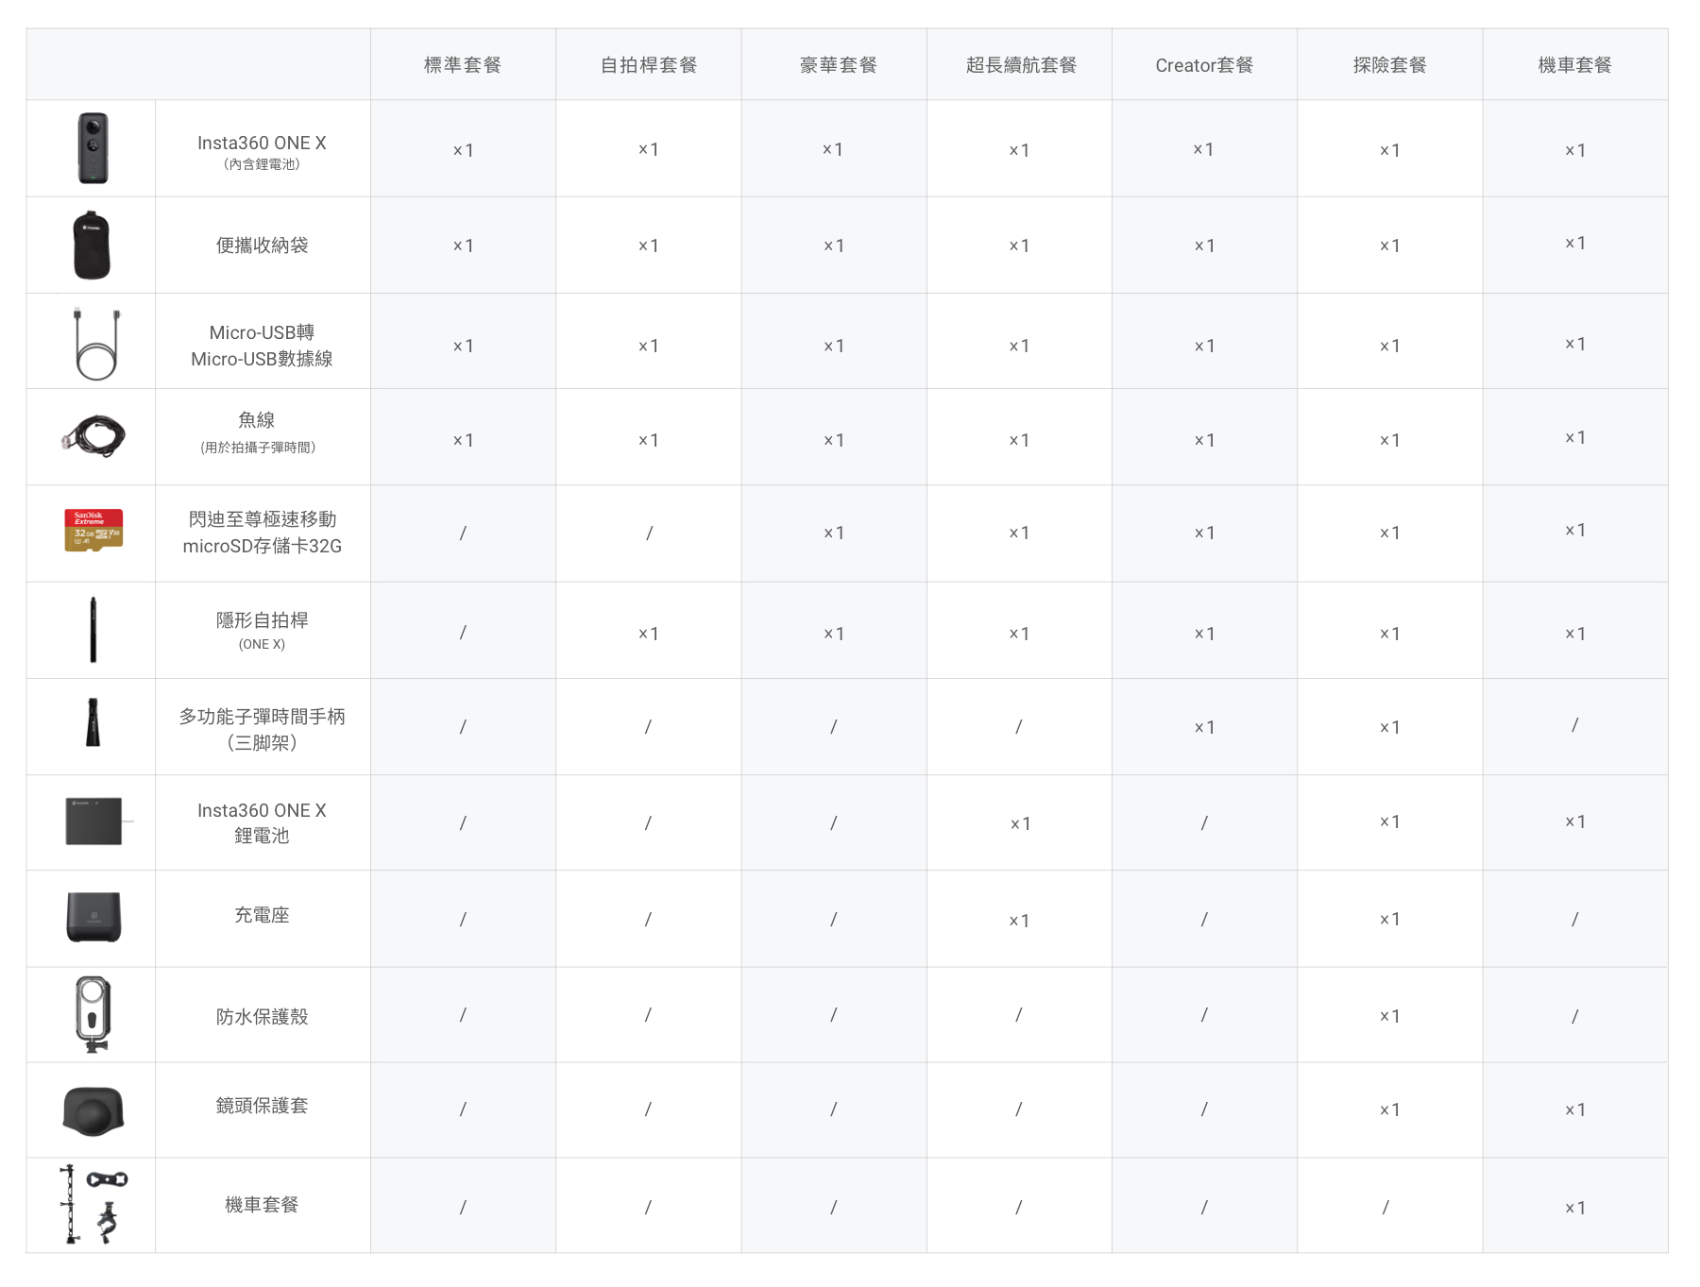Click the bullet time handle tripod image
This screenshot has width=1700, height=1287.
coord(93,722)
